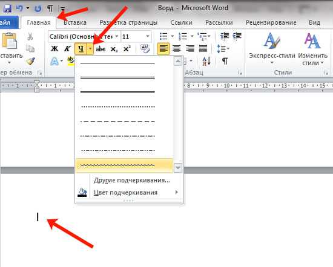Viewport: 333px width, 267px height.
Task: Center-align the paragraph text
Action: point(176,49)
